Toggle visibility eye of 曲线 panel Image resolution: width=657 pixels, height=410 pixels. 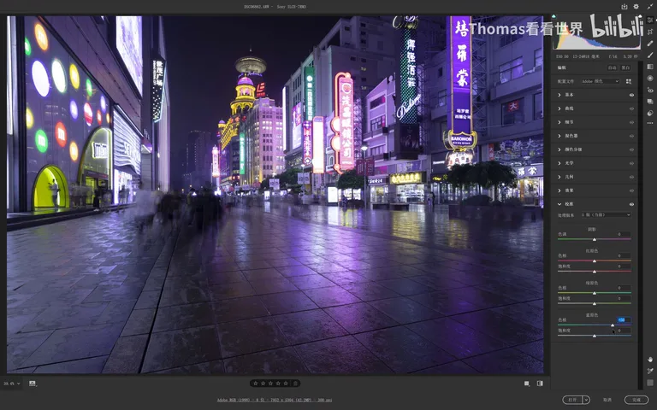(631, 108)
